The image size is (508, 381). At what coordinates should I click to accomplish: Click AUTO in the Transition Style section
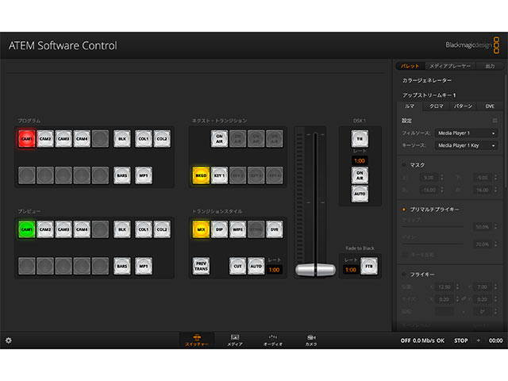point(256,266)
